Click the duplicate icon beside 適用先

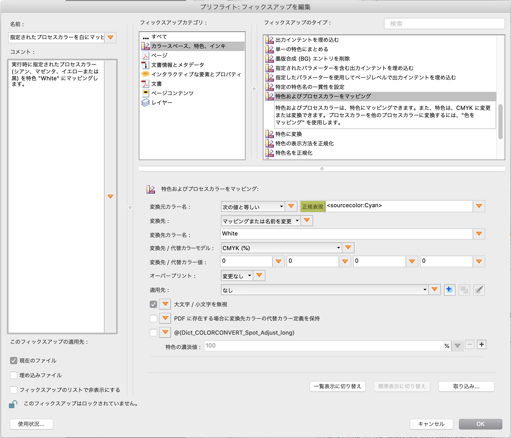click(x=464, y=290)
